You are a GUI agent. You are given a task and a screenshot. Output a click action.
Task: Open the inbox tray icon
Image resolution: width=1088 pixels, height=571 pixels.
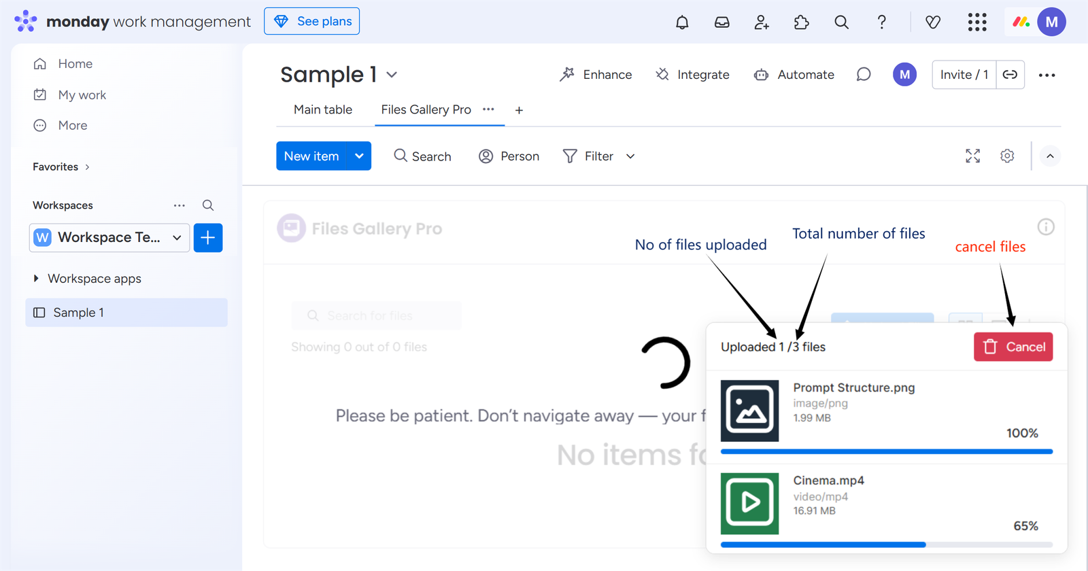coord(722,22)
